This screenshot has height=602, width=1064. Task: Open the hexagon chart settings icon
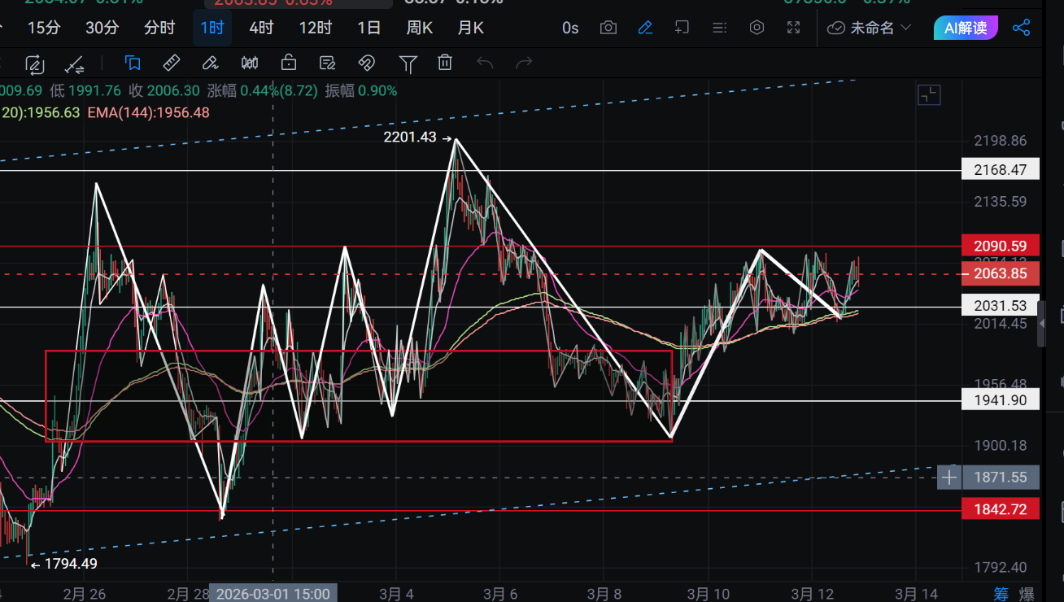[x=757, y=28]
